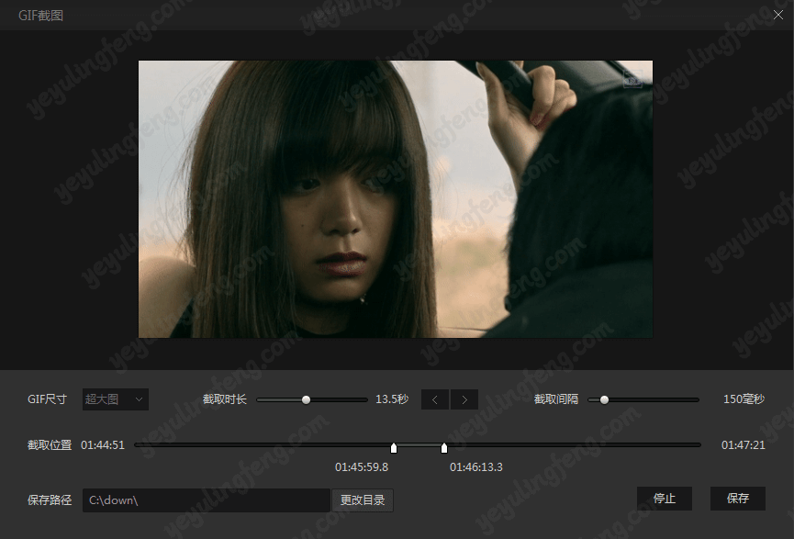Click the 01:47:21 range end time
Viewport: 794px width, 539px height.
pos(744,444)
